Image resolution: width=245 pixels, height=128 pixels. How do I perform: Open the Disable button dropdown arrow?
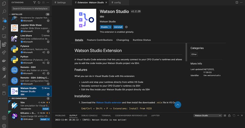110,27
